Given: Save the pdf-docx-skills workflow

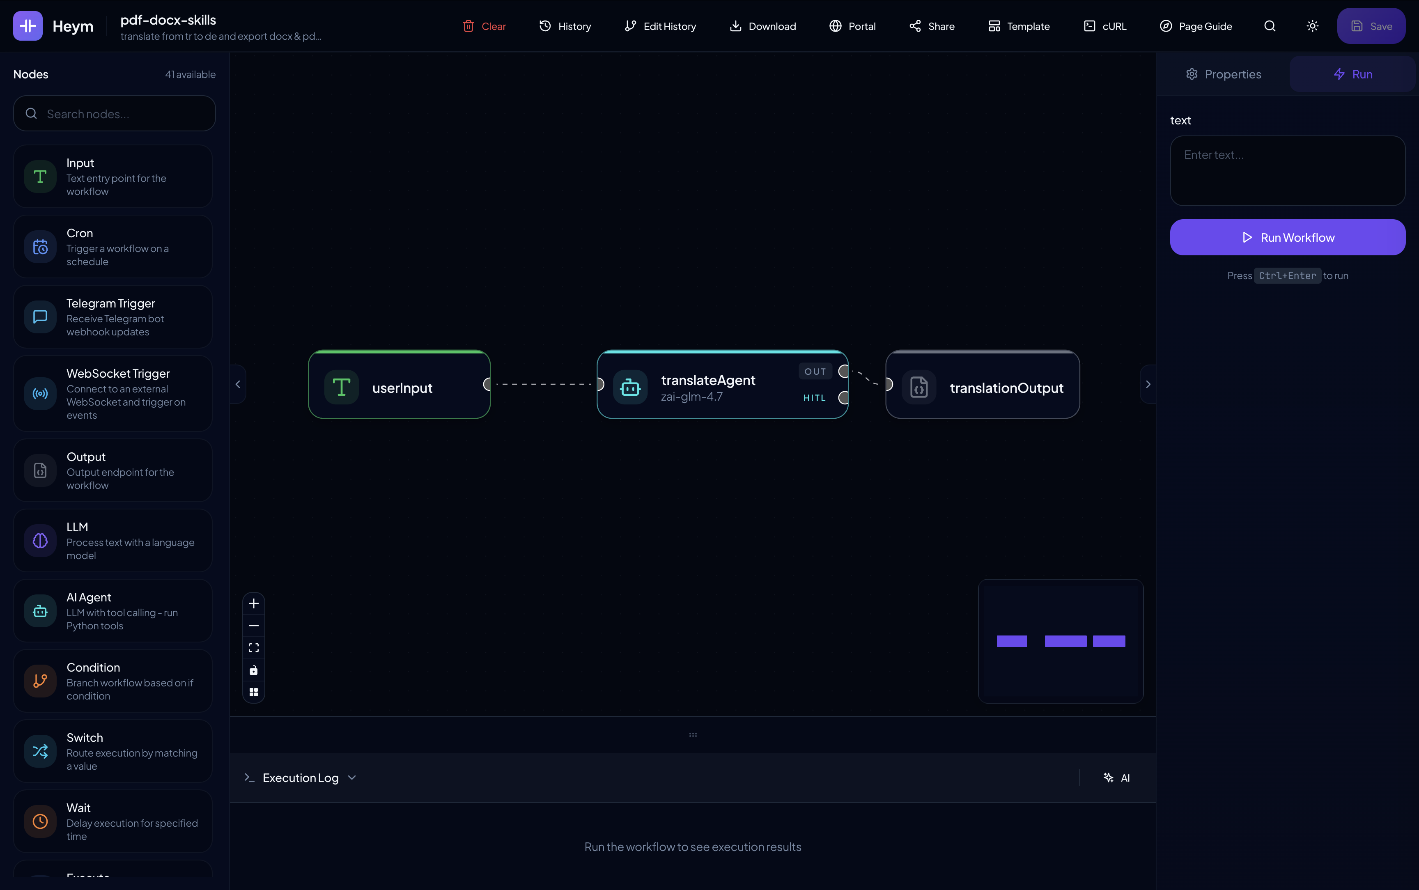Looking at the screenshot, I should point(1371,25).
